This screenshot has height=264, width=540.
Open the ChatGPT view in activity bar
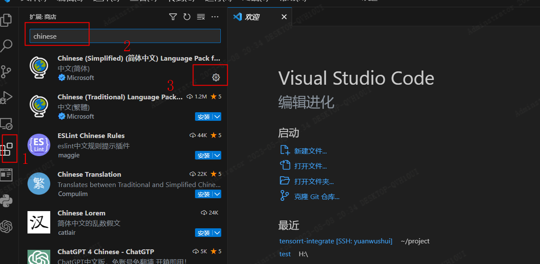pos(6,227)
